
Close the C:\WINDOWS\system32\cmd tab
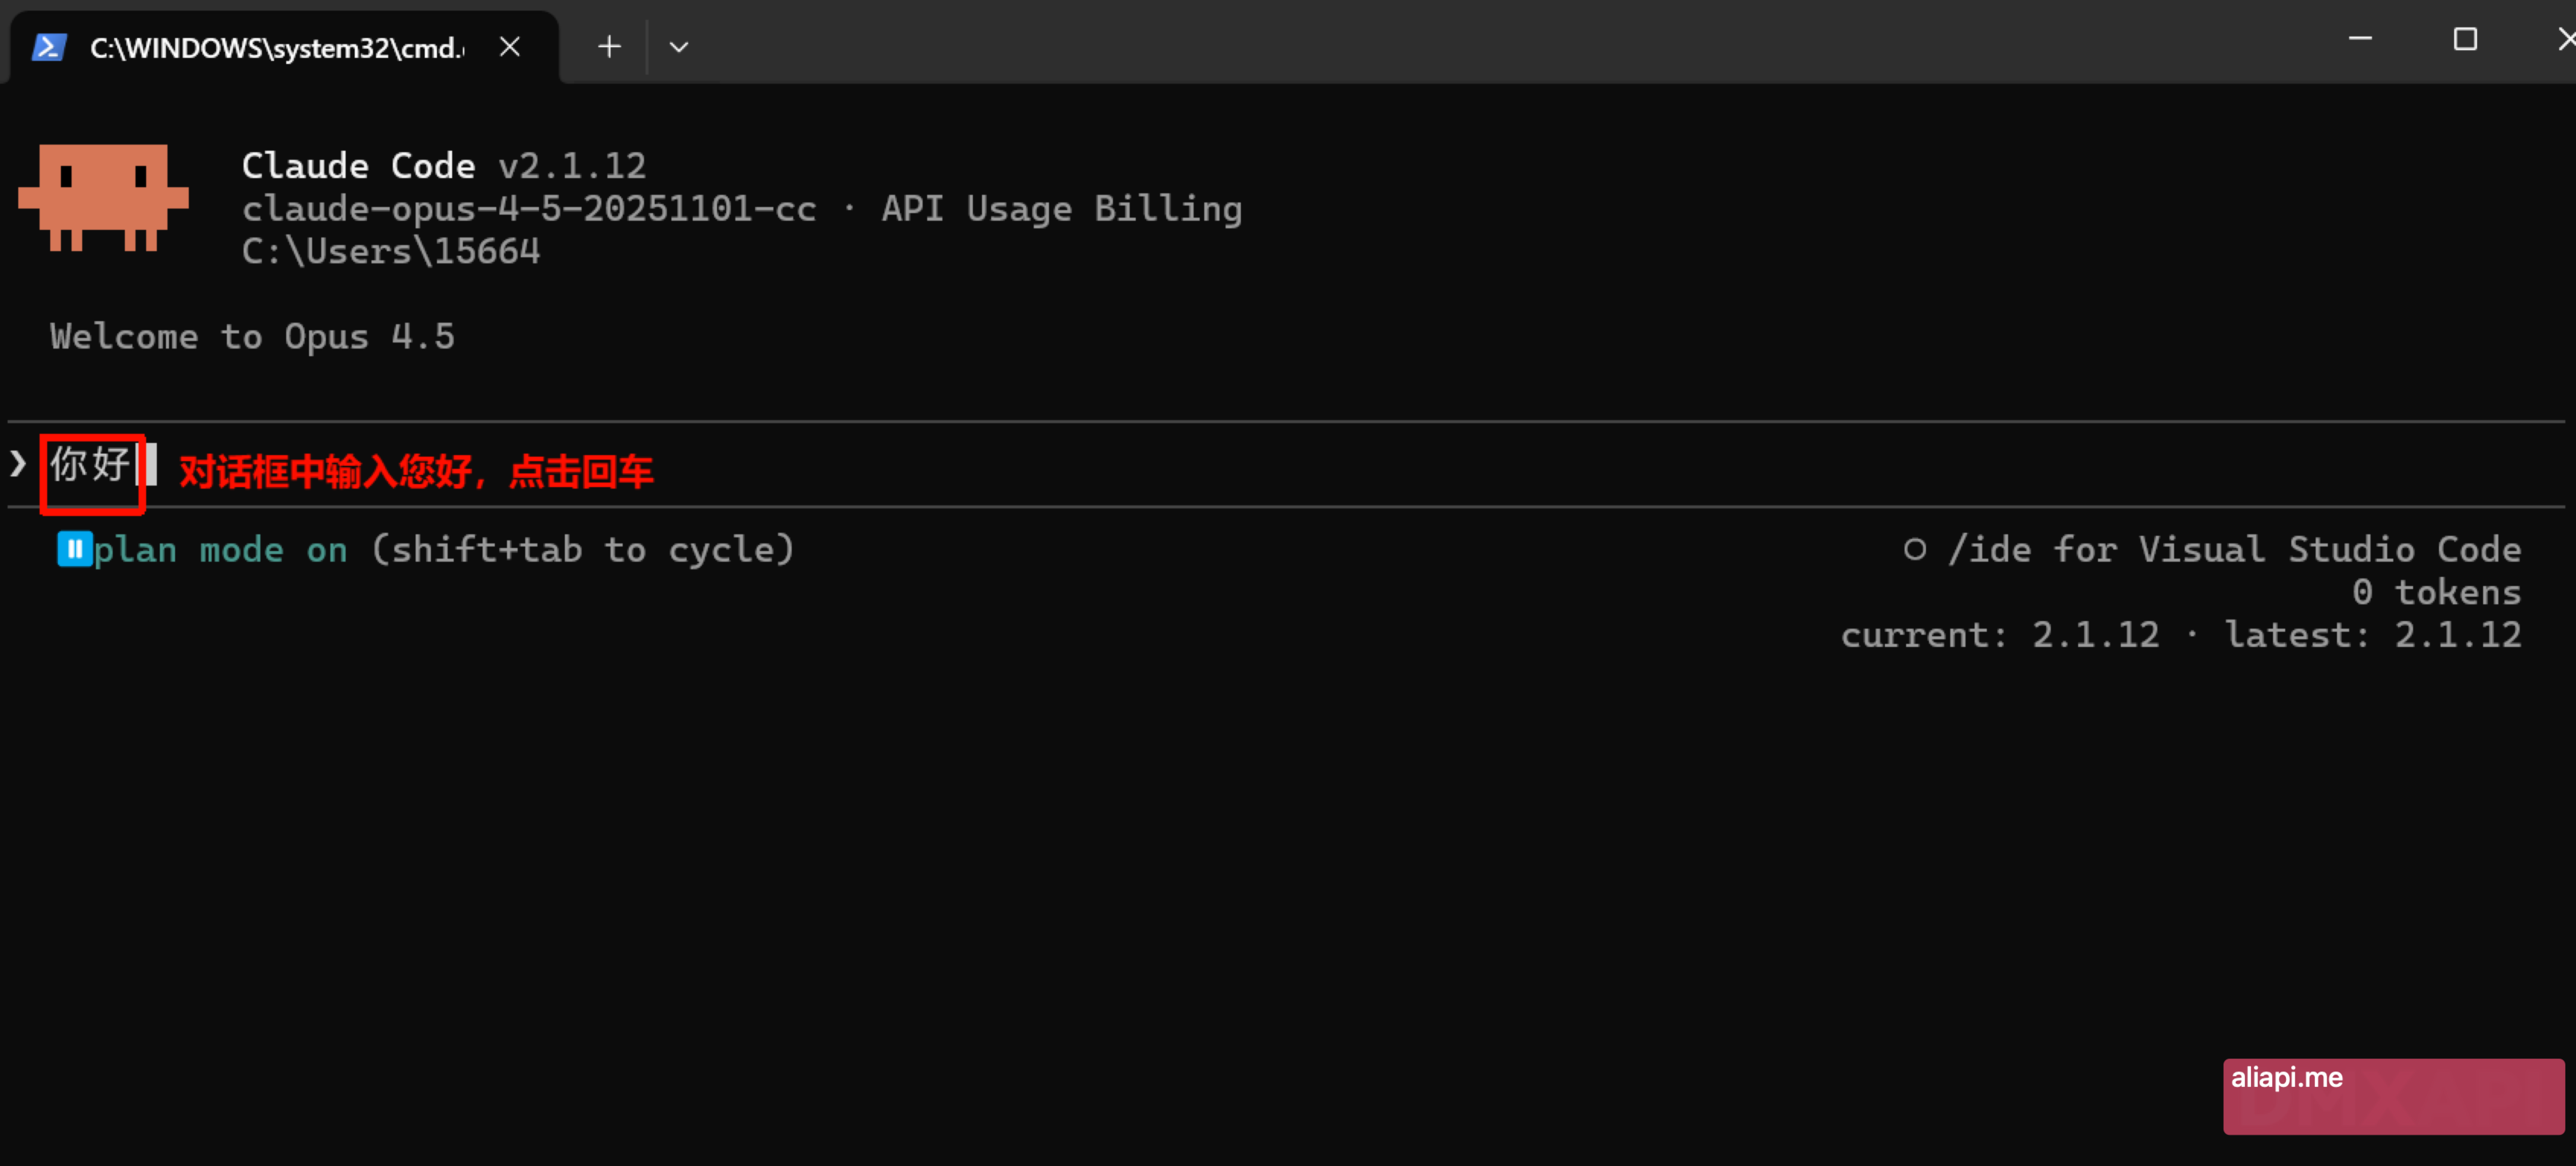[x=510, y=47]
